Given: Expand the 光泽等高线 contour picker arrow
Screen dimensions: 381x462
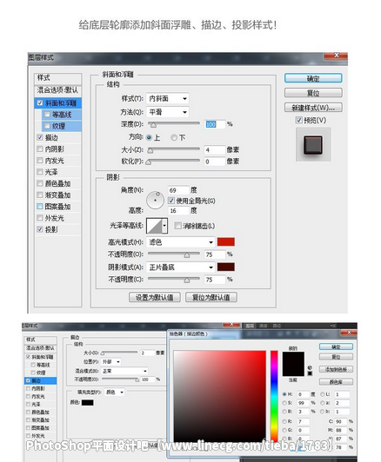Looking at the screenshot, I should tap(164, 226).
